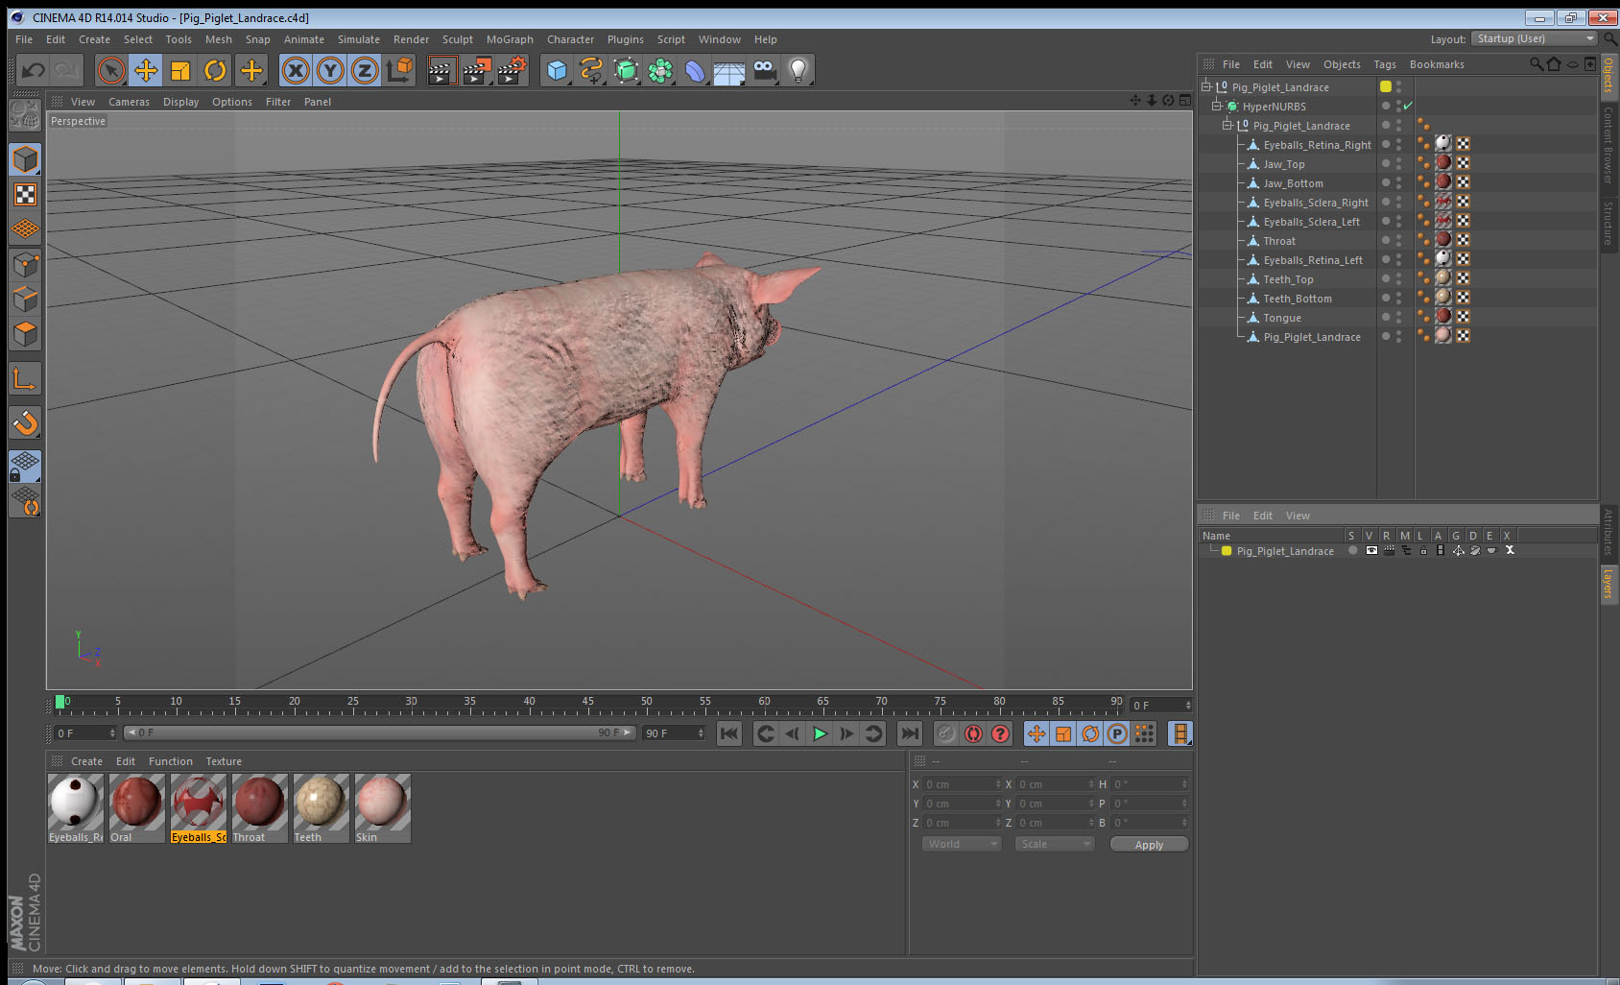Select the Teeth material swatch
This screenshot has height=985, width=1620.
click(x=321, y=808)
